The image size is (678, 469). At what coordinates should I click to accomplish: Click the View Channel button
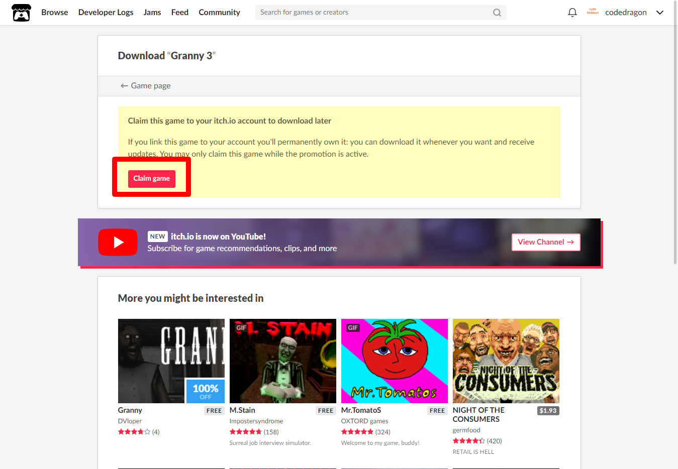point(546,242)
